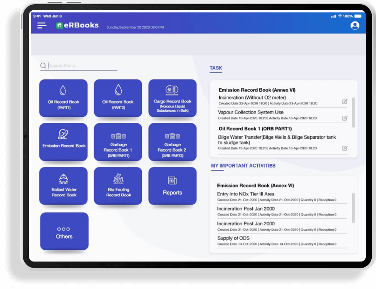
Task: Edit the Bilge Water Transfer task
Action: coord(345,148)
